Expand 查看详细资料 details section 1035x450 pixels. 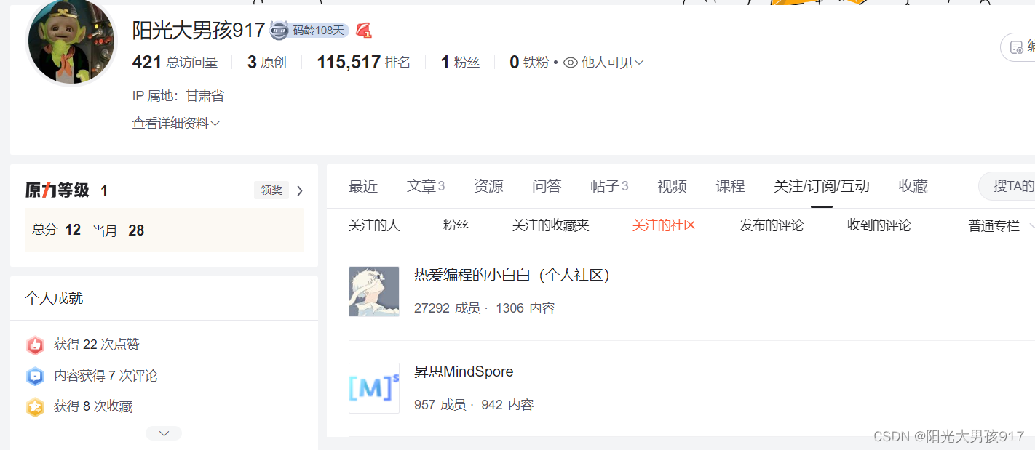pos(175,124)
